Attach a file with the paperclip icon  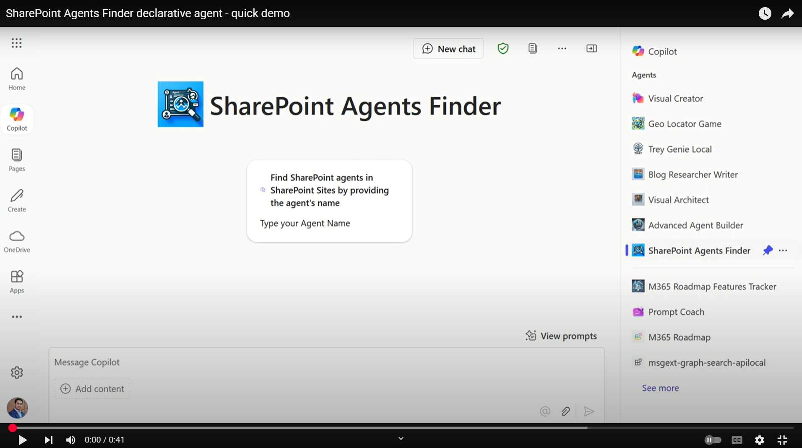tap(565, 412)
